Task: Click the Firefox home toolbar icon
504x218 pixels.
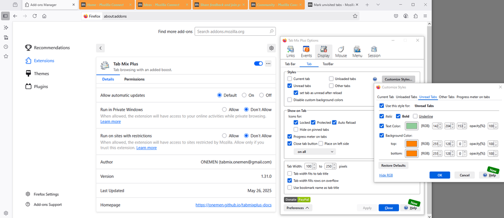Action: 44,16
